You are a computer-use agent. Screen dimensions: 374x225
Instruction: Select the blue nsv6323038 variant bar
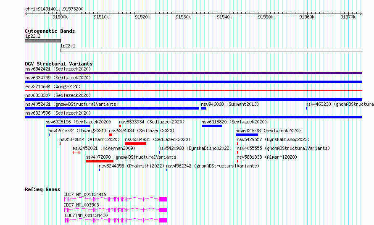[247, 135]
